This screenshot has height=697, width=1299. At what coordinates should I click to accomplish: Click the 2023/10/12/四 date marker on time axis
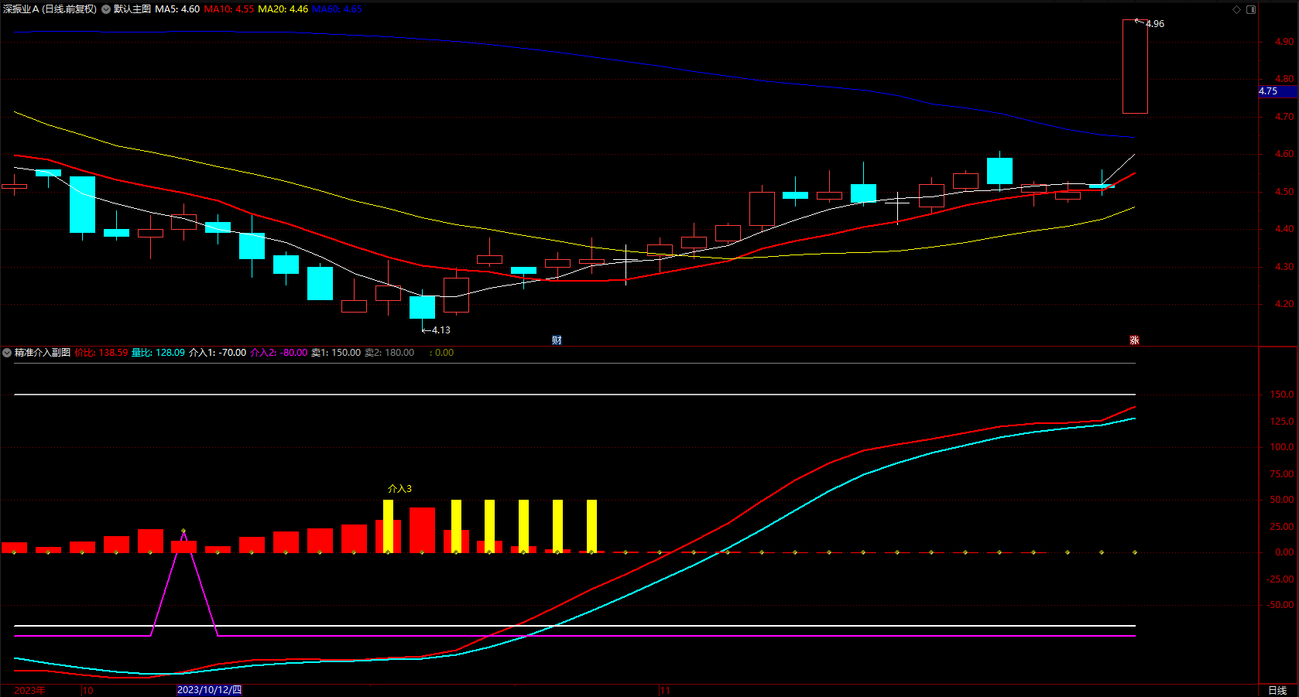point(209,690)
